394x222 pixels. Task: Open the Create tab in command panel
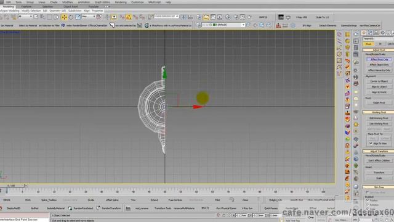click(364, 33)
